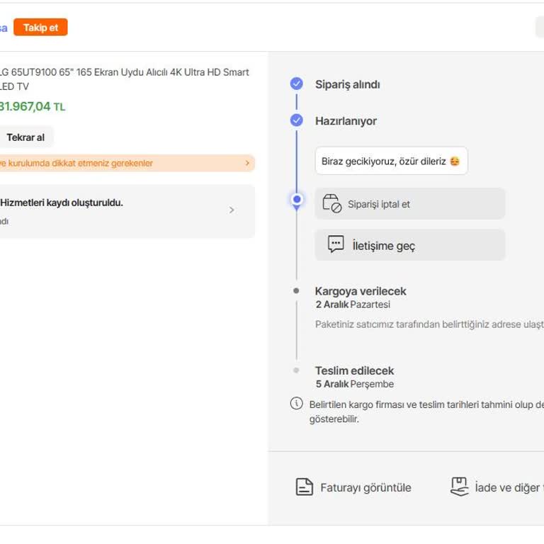
Task: Click the Sipariş alındı checkmark icon
Action: tap(297, 84)
